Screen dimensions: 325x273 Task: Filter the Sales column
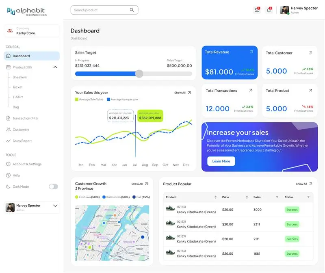(277, 197)
